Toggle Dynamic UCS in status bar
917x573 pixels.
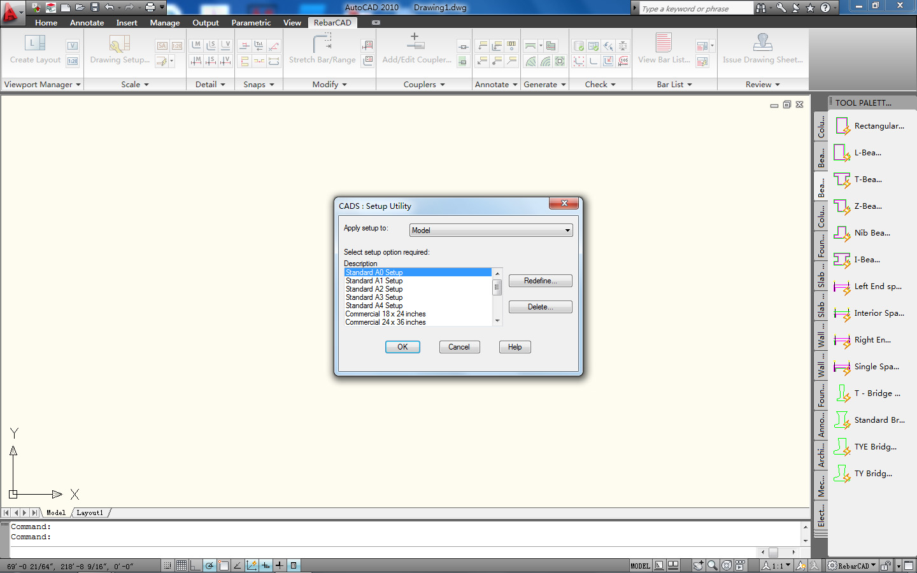[x=252, y=565]
